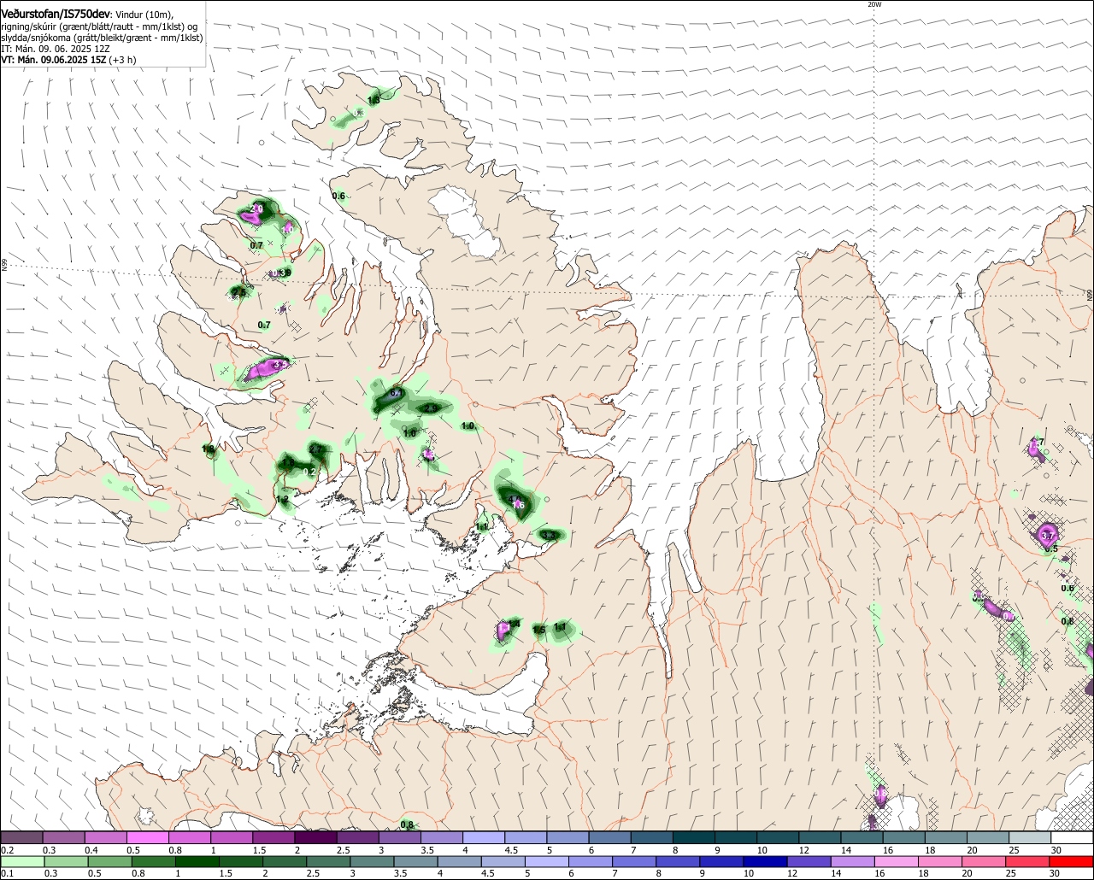
Task: Click the 0.2 label under the snow legend
Action: click(7, 850)
